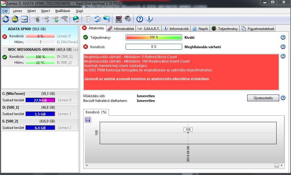Click the chart scrollbar left arrow
The width and height of the screenshot is (291, 175).
tap(87, 165)
